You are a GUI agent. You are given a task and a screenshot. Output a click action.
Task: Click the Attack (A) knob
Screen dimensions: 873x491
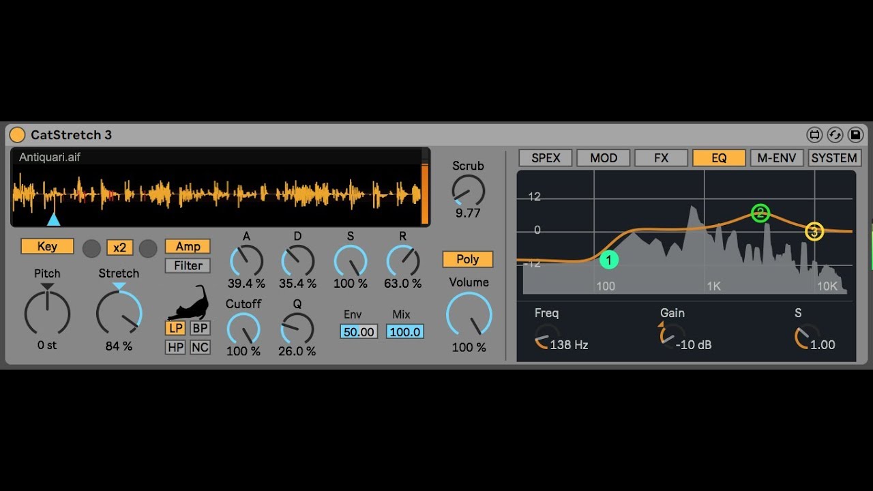point(246,261)
